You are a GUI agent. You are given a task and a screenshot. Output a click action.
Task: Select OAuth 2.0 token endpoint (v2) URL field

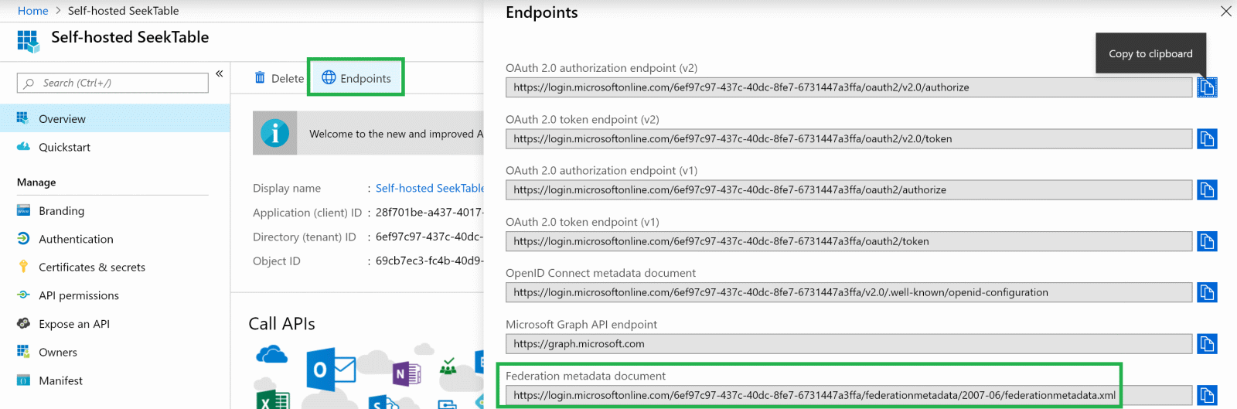tap(849, 139)
